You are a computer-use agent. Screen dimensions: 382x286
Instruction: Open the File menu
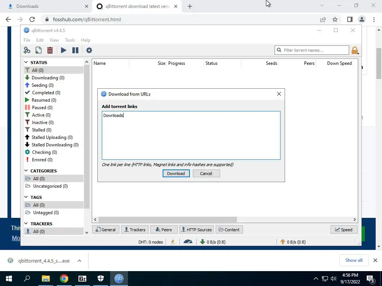click(27, 40)
